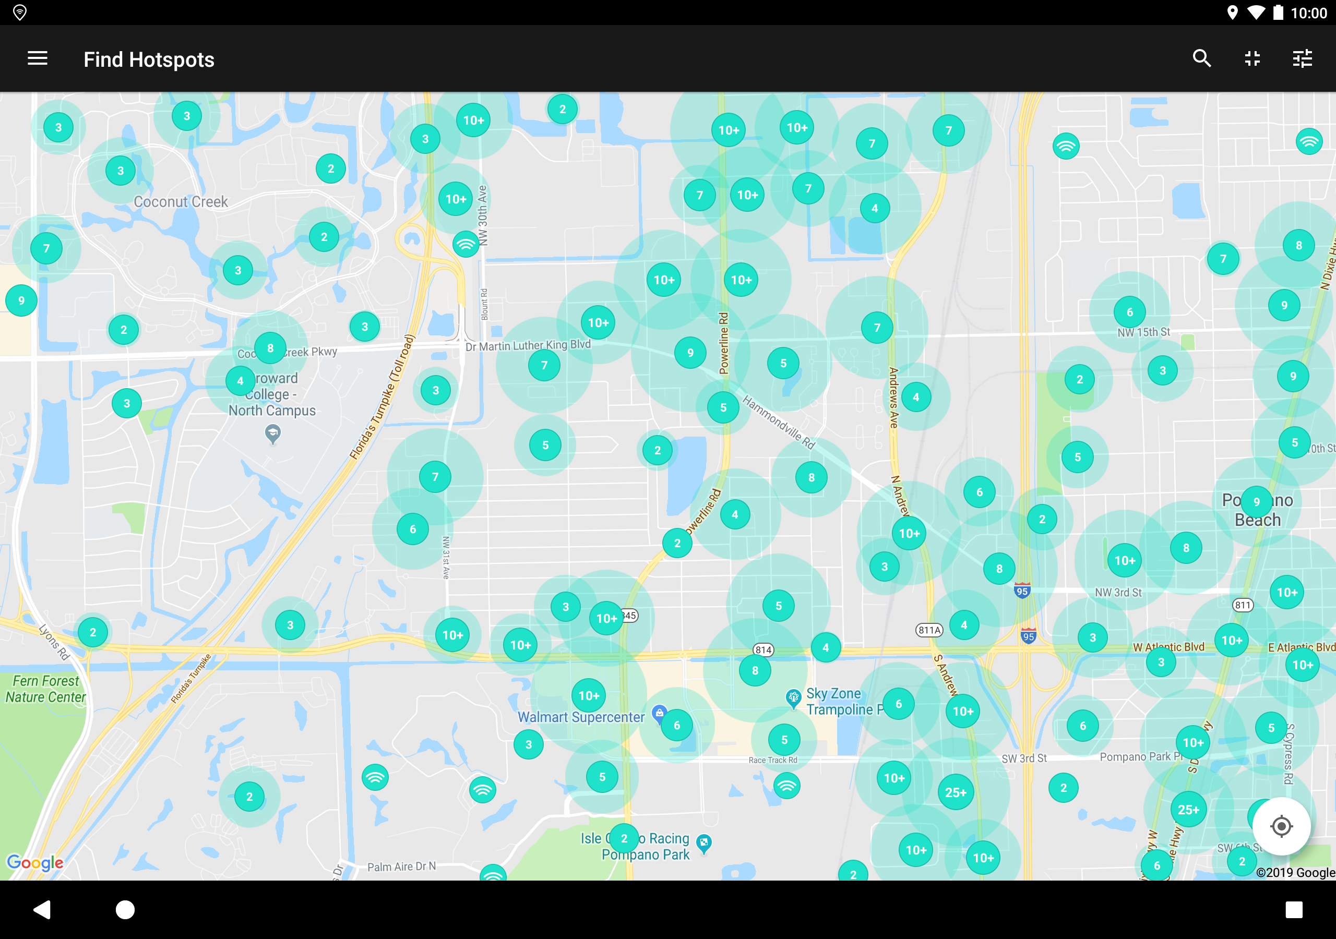Tap the 25+ cluster near Dixie Hwy
1336x939 pixels.
(1188, 809)
